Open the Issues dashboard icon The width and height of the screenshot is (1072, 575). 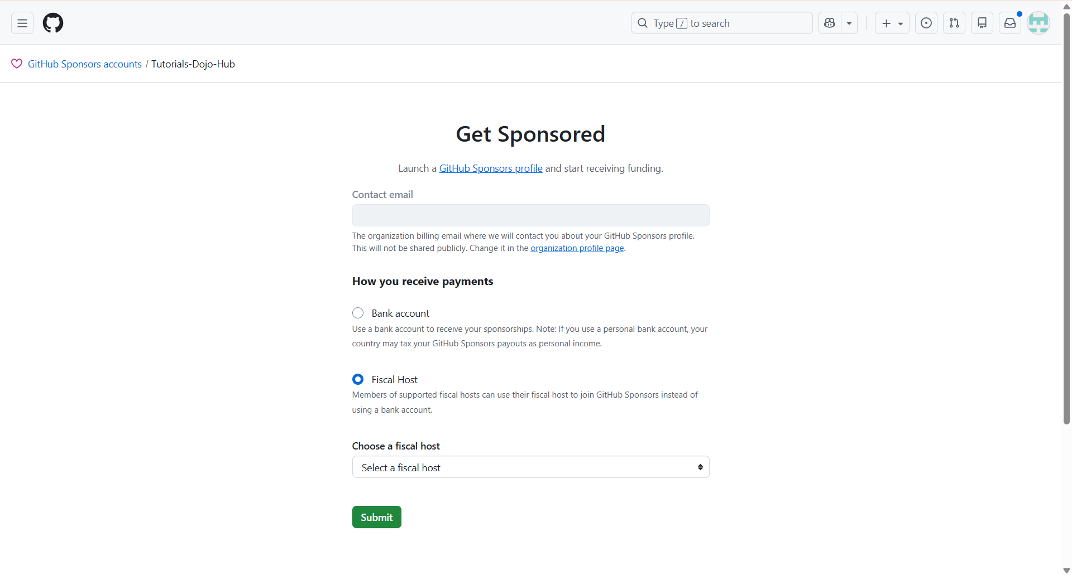coord(926,23)
